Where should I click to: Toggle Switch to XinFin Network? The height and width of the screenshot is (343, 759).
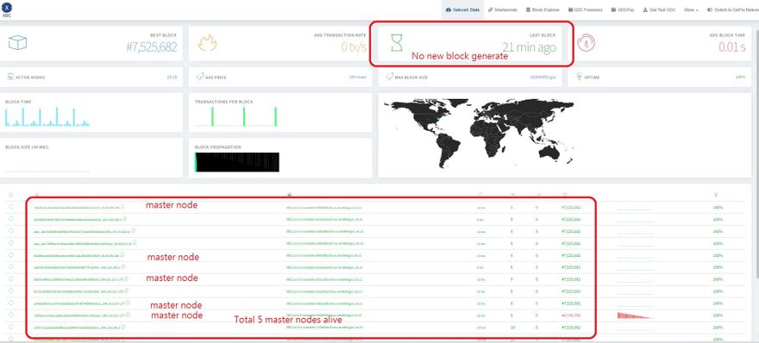[x=732, y=9]
